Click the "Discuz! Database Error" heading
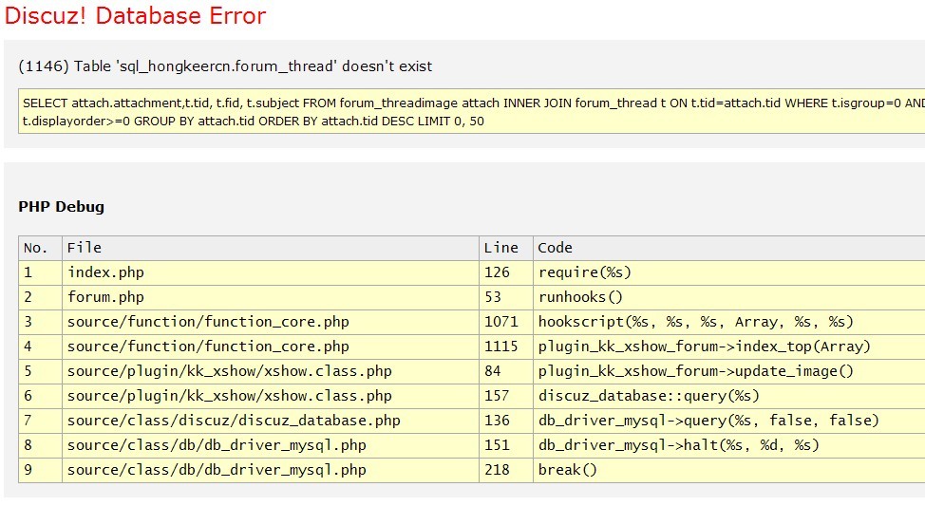This screenshot has height=506, width=925. 135,15
